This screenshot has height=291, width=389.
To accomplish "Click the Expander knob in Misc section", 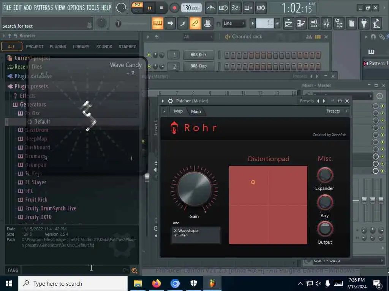I will (325, 175).
